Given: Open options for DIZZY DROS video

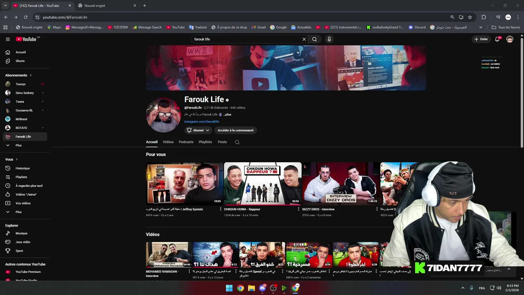Looking at the screenshot, I should [377, 209].
